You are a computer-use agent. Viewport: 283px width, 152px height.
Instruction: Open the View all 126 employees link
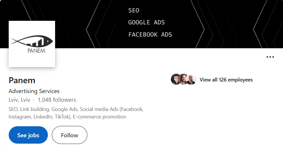(226, 80)
